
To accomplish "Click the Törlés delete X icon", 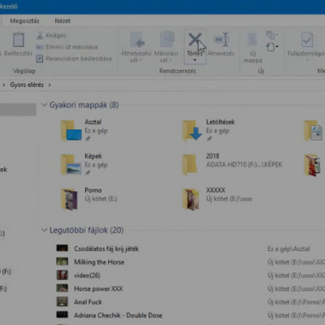I will click(195, 40).
